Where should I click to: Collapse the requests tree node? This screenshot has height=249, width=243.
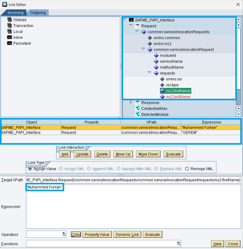pos(149,73)
